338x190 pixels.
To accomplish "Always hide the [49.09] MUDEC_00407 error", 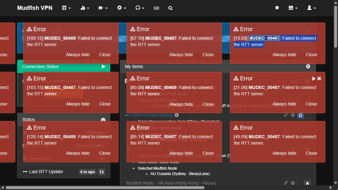I will (x=284, y=153).
